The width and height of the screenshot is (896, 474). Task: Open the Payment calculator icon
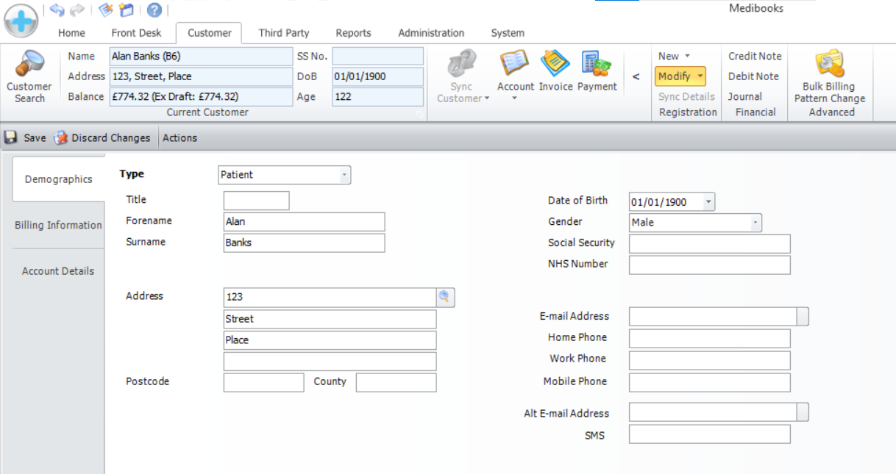(x=597, y=64)
